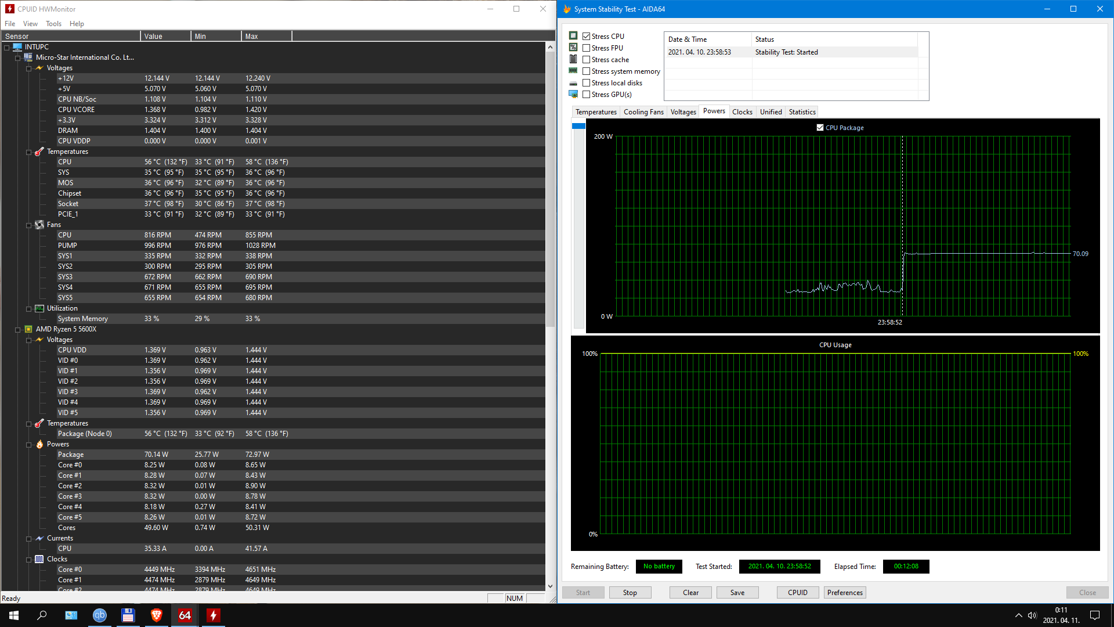Click the Currents category icon

[39, 538]
